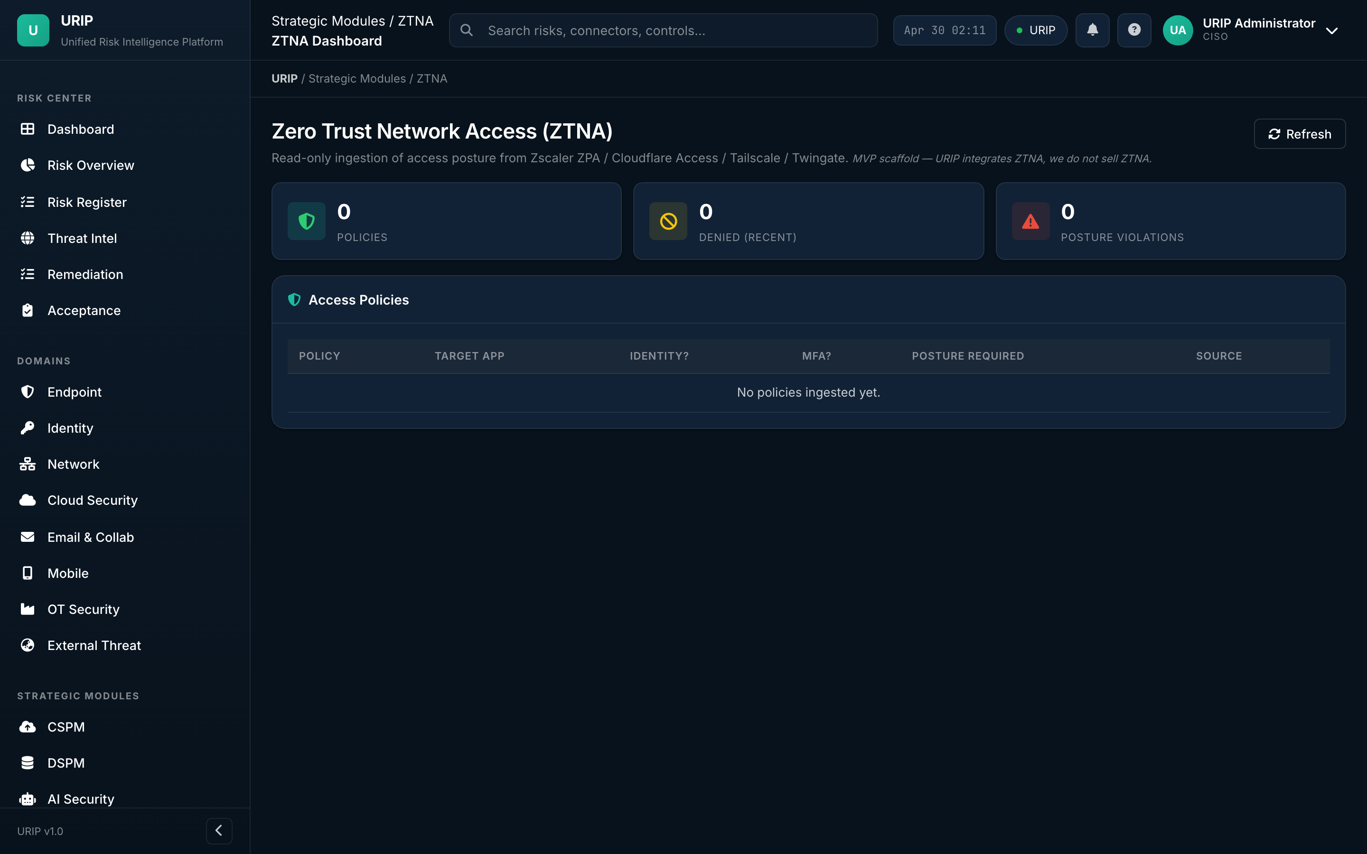Open the URIP tenant status pill
1367x854 pixels.
click(x=1036, y=30)
